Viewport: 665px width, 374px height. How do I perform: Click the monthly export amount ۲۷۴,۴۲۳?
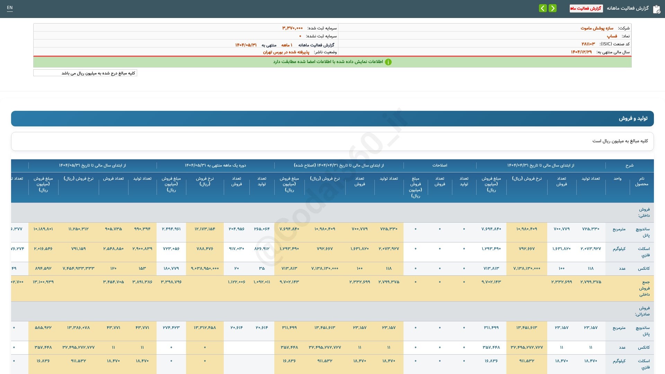[x=171, y=328]
